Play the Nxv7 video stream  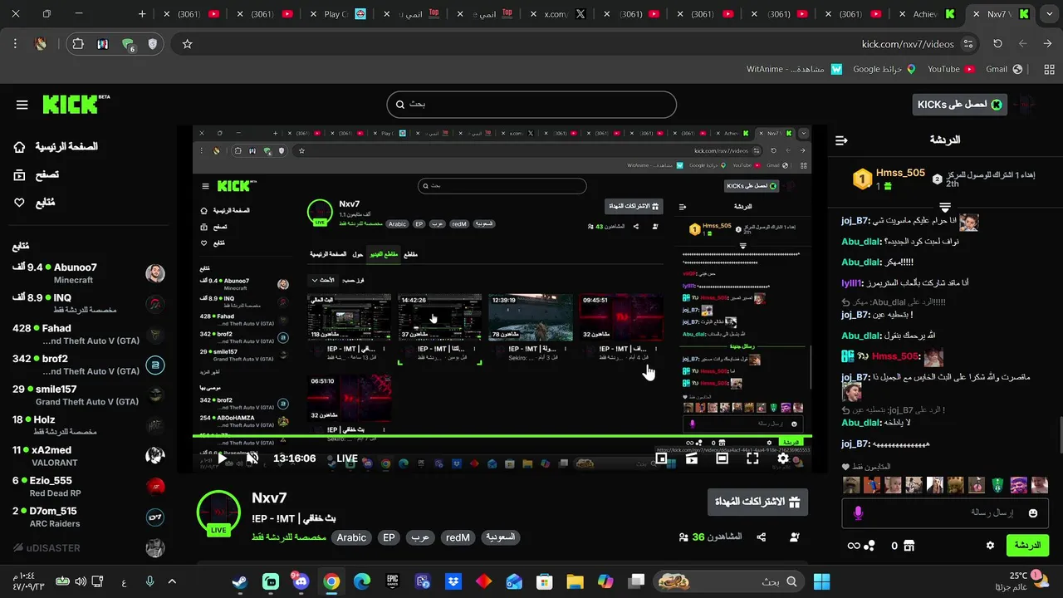[222, 458]
